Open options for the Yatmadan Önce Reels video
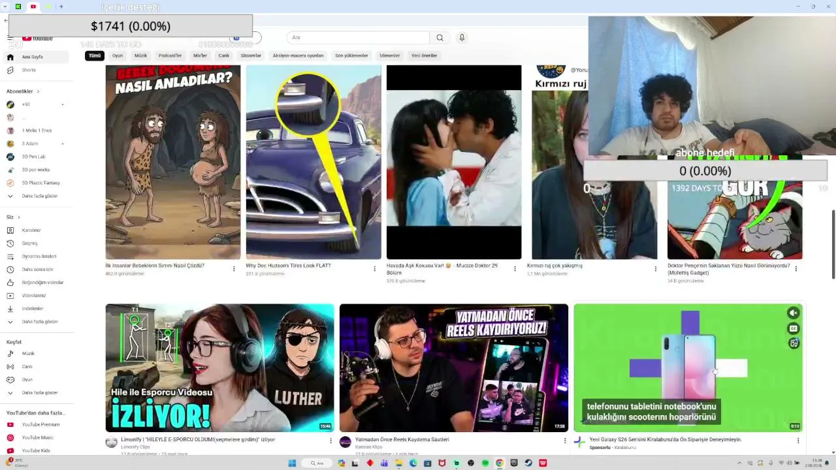 click(565, 441)
